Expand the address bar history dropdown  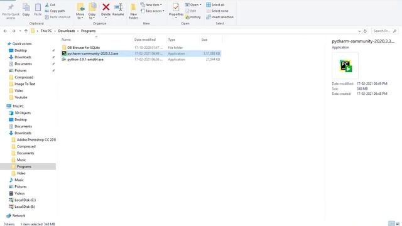point(359,31)
